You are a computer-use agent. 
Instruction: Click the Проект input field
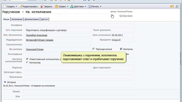pos(100,92)
